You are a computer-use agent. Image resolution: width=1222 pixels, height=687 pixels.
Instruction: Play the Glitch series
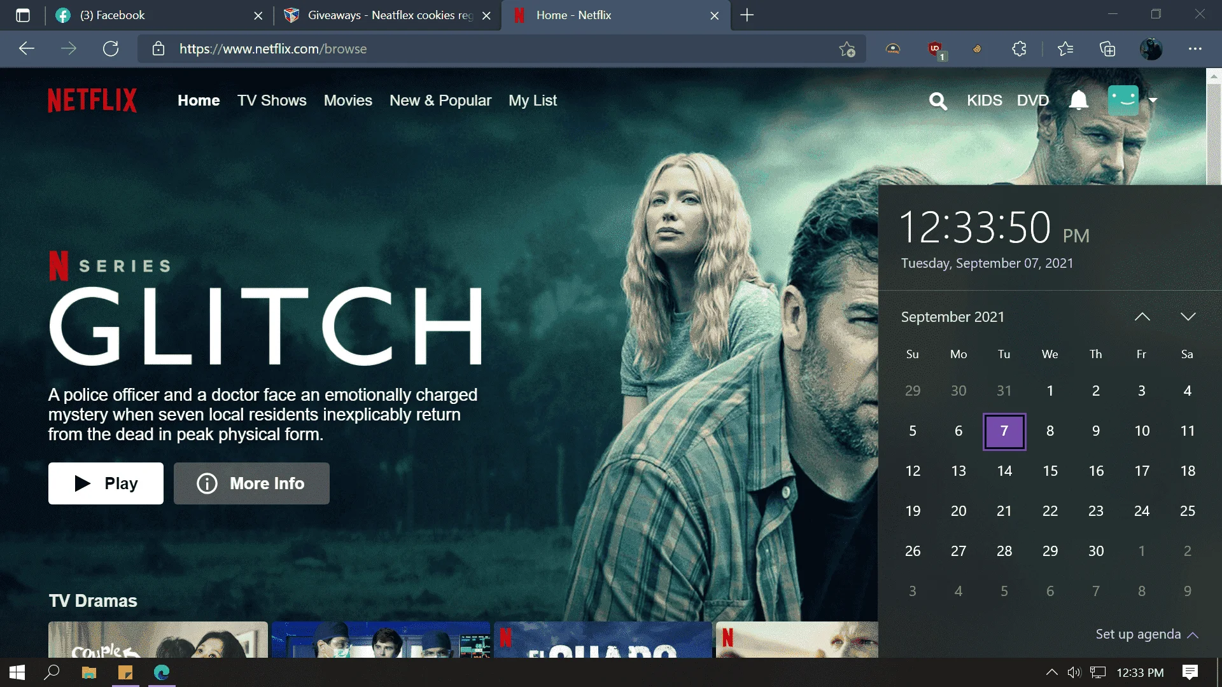pos(106,483)
